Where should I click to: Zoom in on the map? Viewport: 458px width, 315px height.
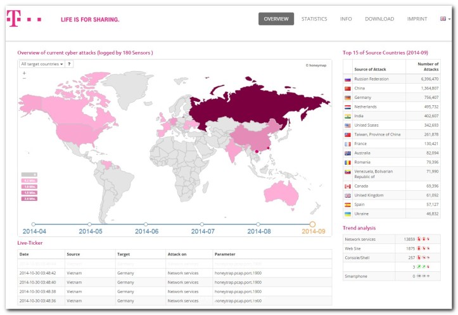coord(24,73)
